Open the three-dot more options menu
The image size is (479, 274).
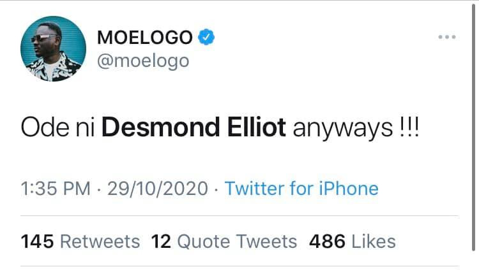click(447, 37)
